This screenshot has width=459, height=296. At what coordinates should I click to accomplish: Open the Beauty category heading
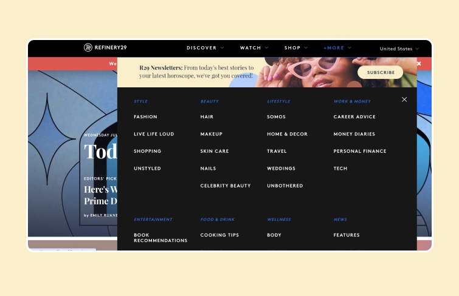pyautogui.click(x=210, y=101)
